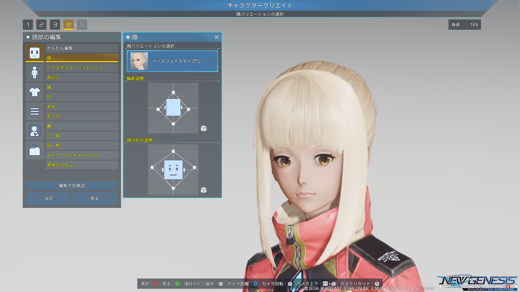Open まつげ menu entry
The image size is (520, 292).
click(x=82, y=116)
